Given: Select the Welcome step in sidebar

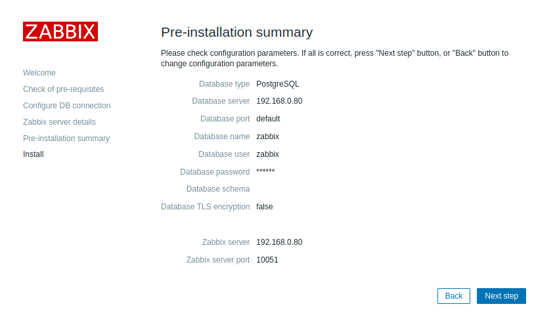Looking at the screenshot, I should (x=39, y=73).
